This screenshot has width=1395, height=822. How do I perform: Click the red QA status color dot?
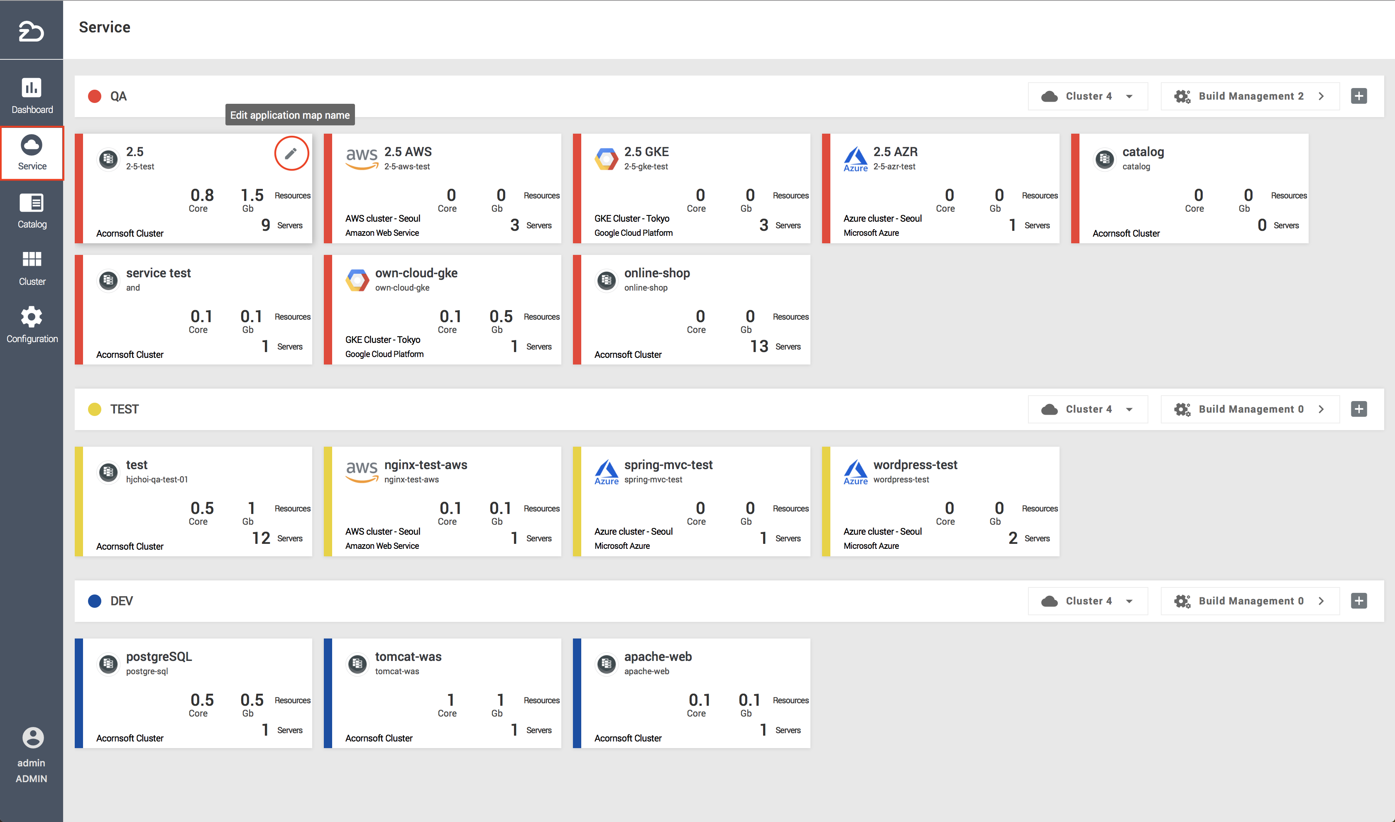95,96
